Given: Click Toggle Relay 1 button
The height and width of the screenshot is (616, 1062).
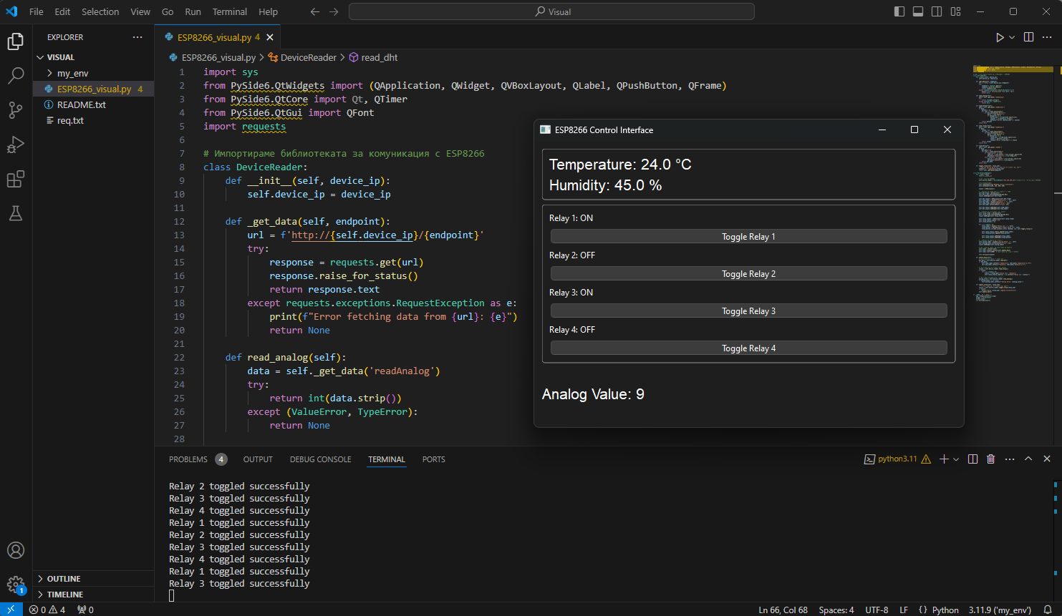Looking at the screenshot, I should (x=748, y=236).
